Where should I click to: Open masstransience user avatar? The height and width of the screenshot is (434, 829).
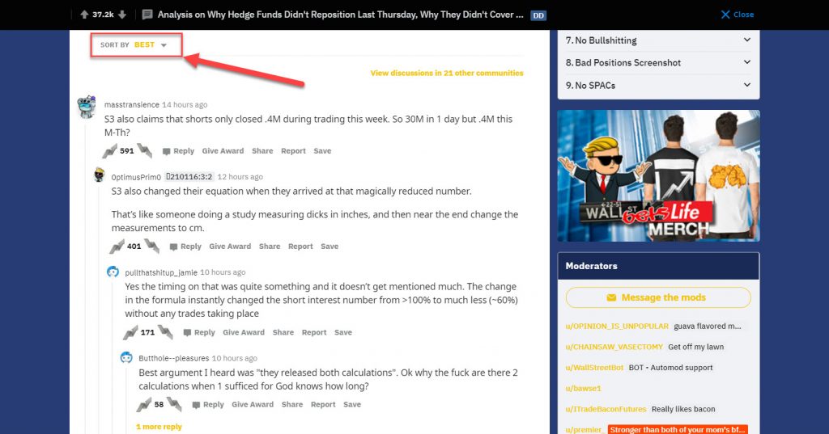(86, 107)
